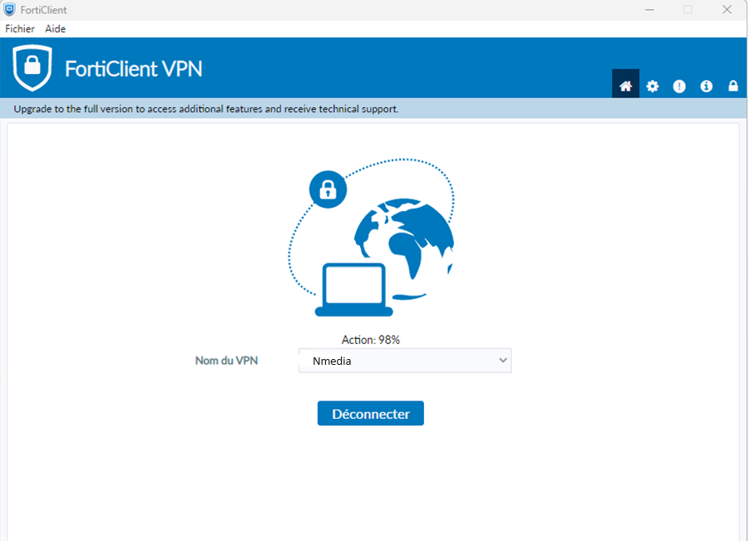Click the FortiClient VPN header title
The image size is (750, 541).
tap(134, 68)
